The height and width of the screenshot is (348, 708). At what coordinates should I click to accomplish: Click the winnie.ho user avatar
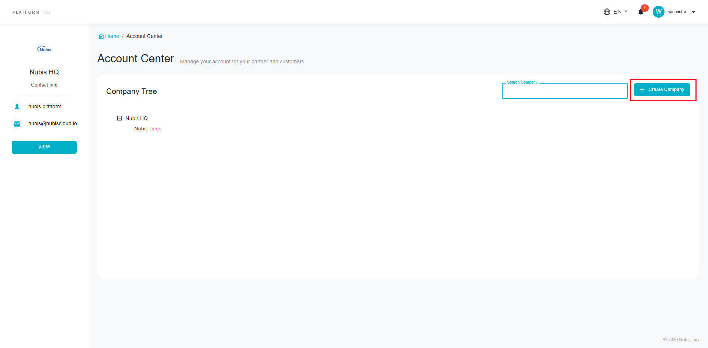click(659, 12)
